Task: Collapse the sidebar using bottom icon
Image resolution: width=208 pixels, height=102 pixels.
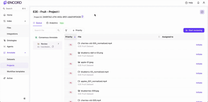Action: (x=25, y=98)
